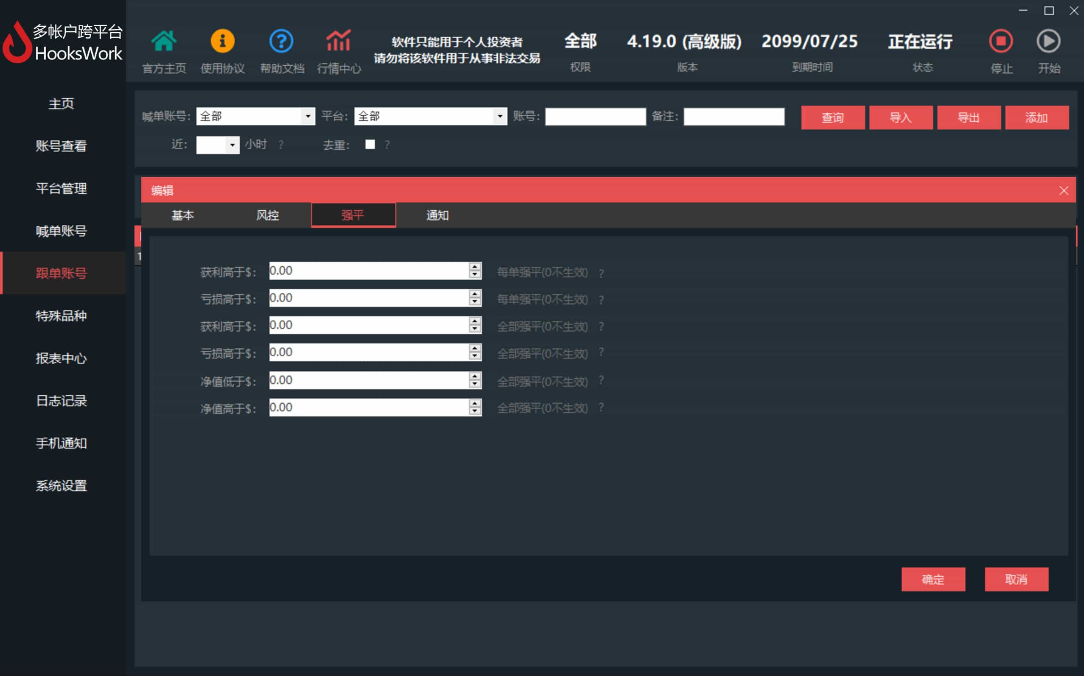Viewport: 1084px width, 676px height.
Task: Switch to the 风控 tab
Action: 267,215
